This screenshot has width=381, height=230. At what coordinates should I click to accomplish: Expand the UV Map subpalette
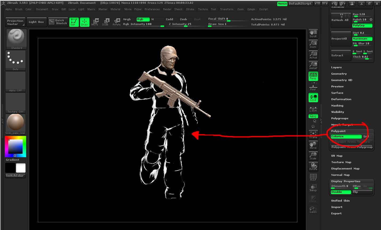pos(337,156)
